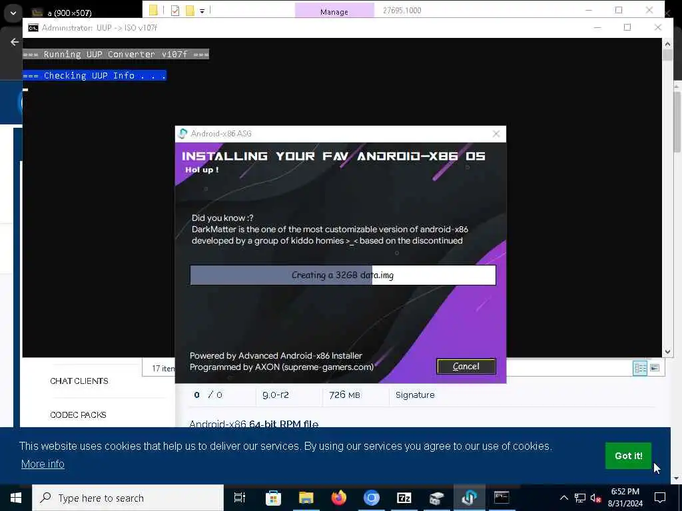Cancel the Android-x86 installation
682x511 pixels.
pyautogui.click(x=466, y=367)
